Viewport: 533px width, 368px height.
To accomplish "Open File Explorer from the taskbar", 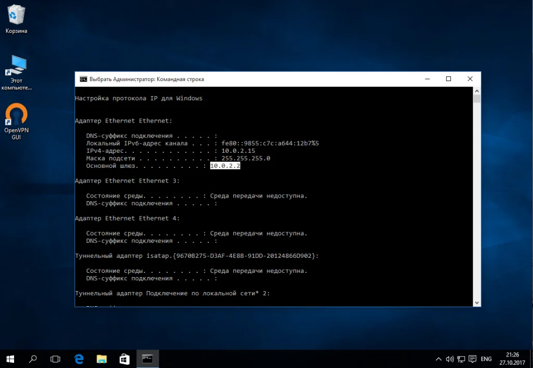I will pos(102,359).
